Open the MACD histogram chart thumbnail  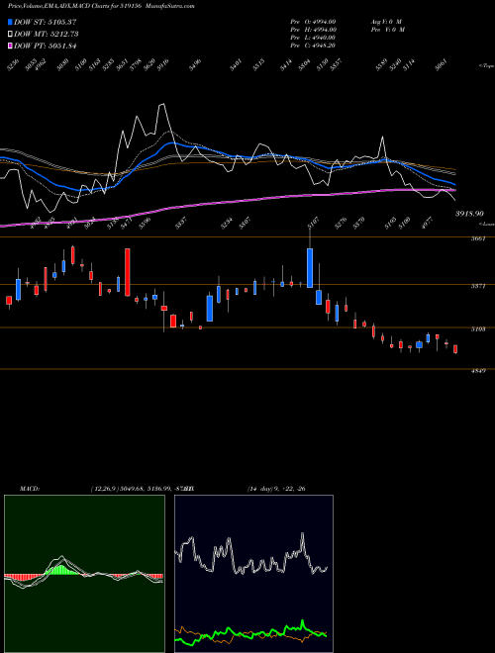[84, 574]
